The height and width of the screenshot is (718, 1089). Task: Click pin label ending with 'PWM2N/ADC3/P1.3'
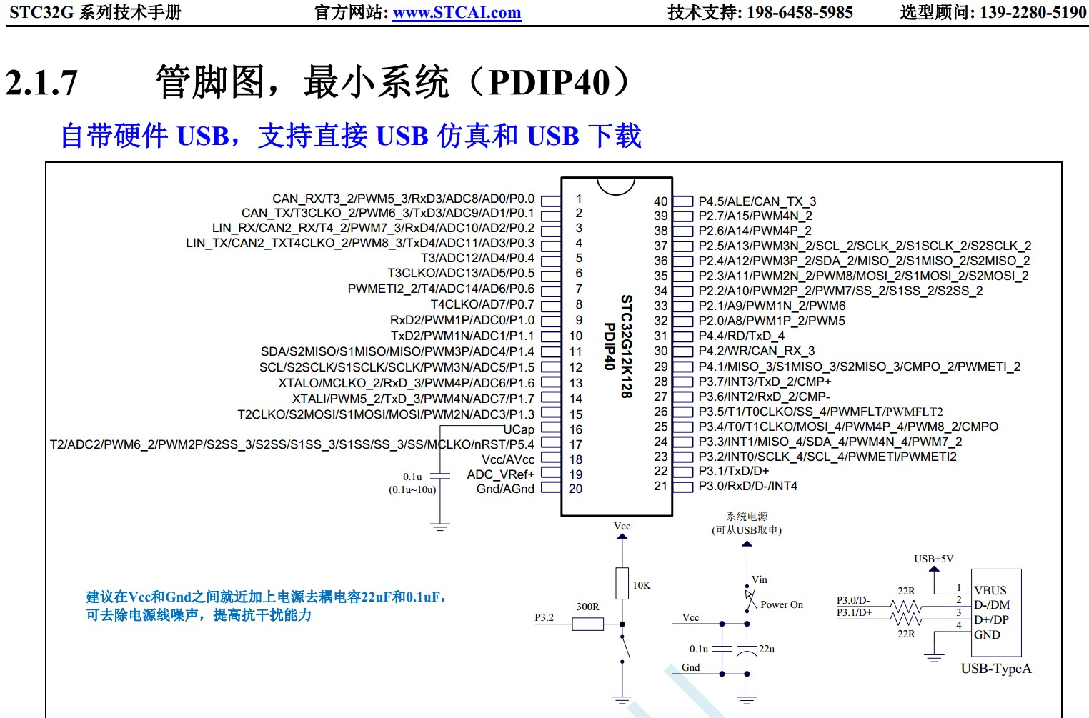pos(386,414)
